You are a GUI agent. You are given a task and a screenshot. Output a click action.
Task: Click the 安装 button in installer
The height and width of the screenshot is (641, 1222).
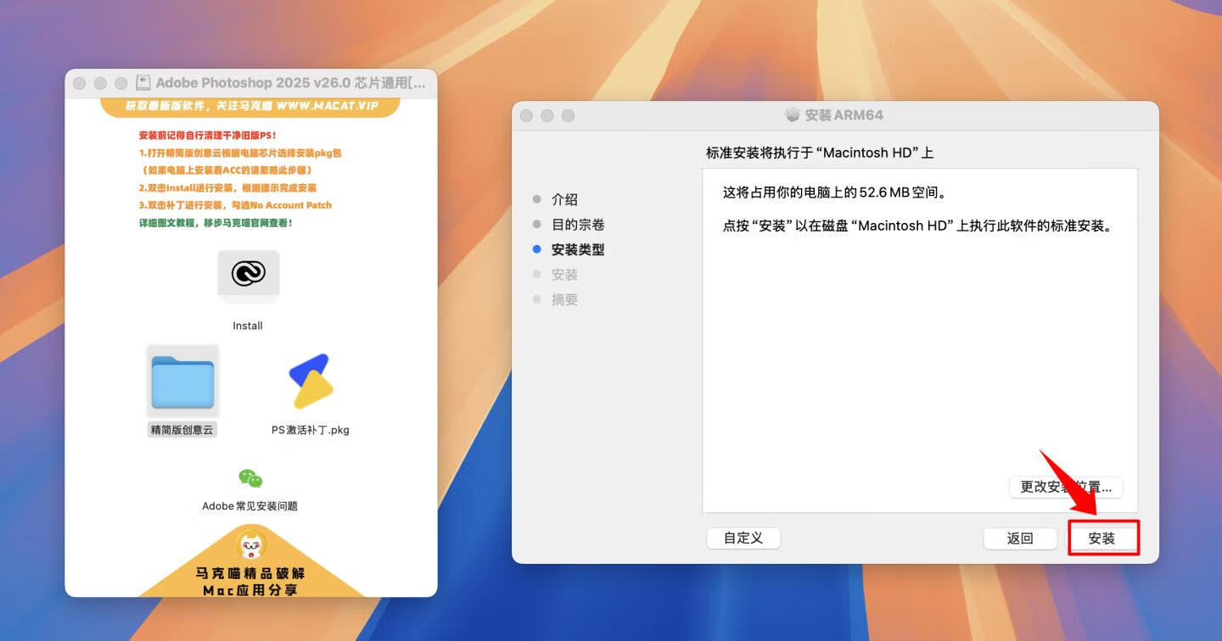point(1102,538)
